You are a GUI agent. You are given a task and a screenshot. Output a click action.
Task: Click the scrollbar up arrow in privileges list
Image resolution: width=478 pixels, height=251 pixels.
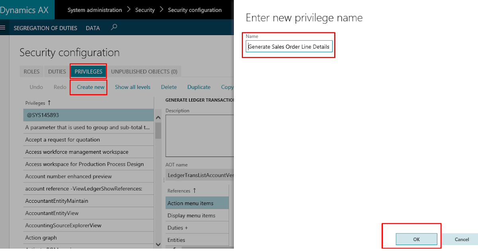pos(158,117)
